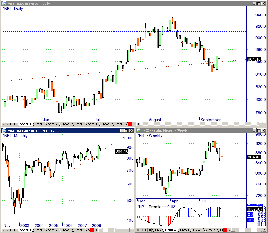This screenshot has width=268, height=233.
Task: Toggle interval lock I in Monthly window
Action: tap(96, 230)
